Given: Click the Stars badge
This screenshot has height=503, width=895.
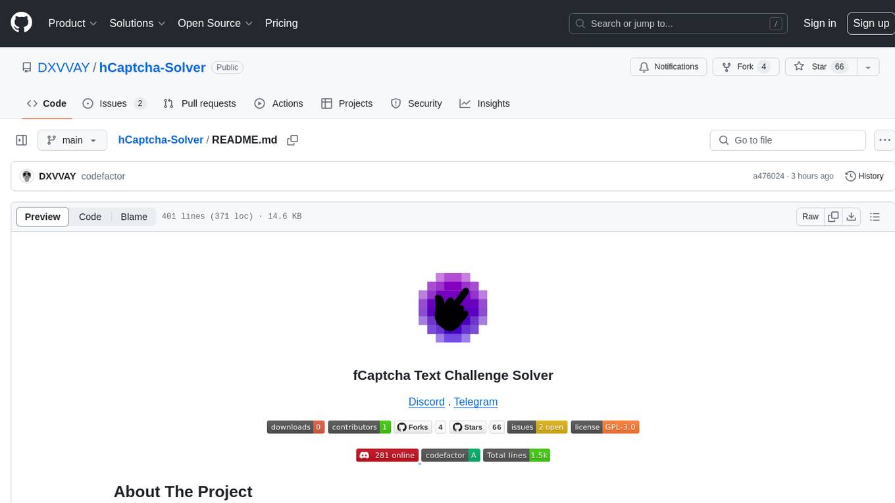Looking at the screenshot, I should click(x=476, y=427).
